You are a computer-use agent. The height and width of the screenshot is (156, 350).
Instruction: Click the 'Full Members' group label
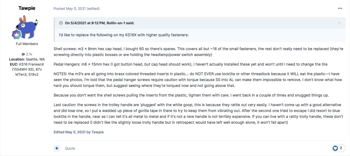pyautogui.click(x=27, y=44)
